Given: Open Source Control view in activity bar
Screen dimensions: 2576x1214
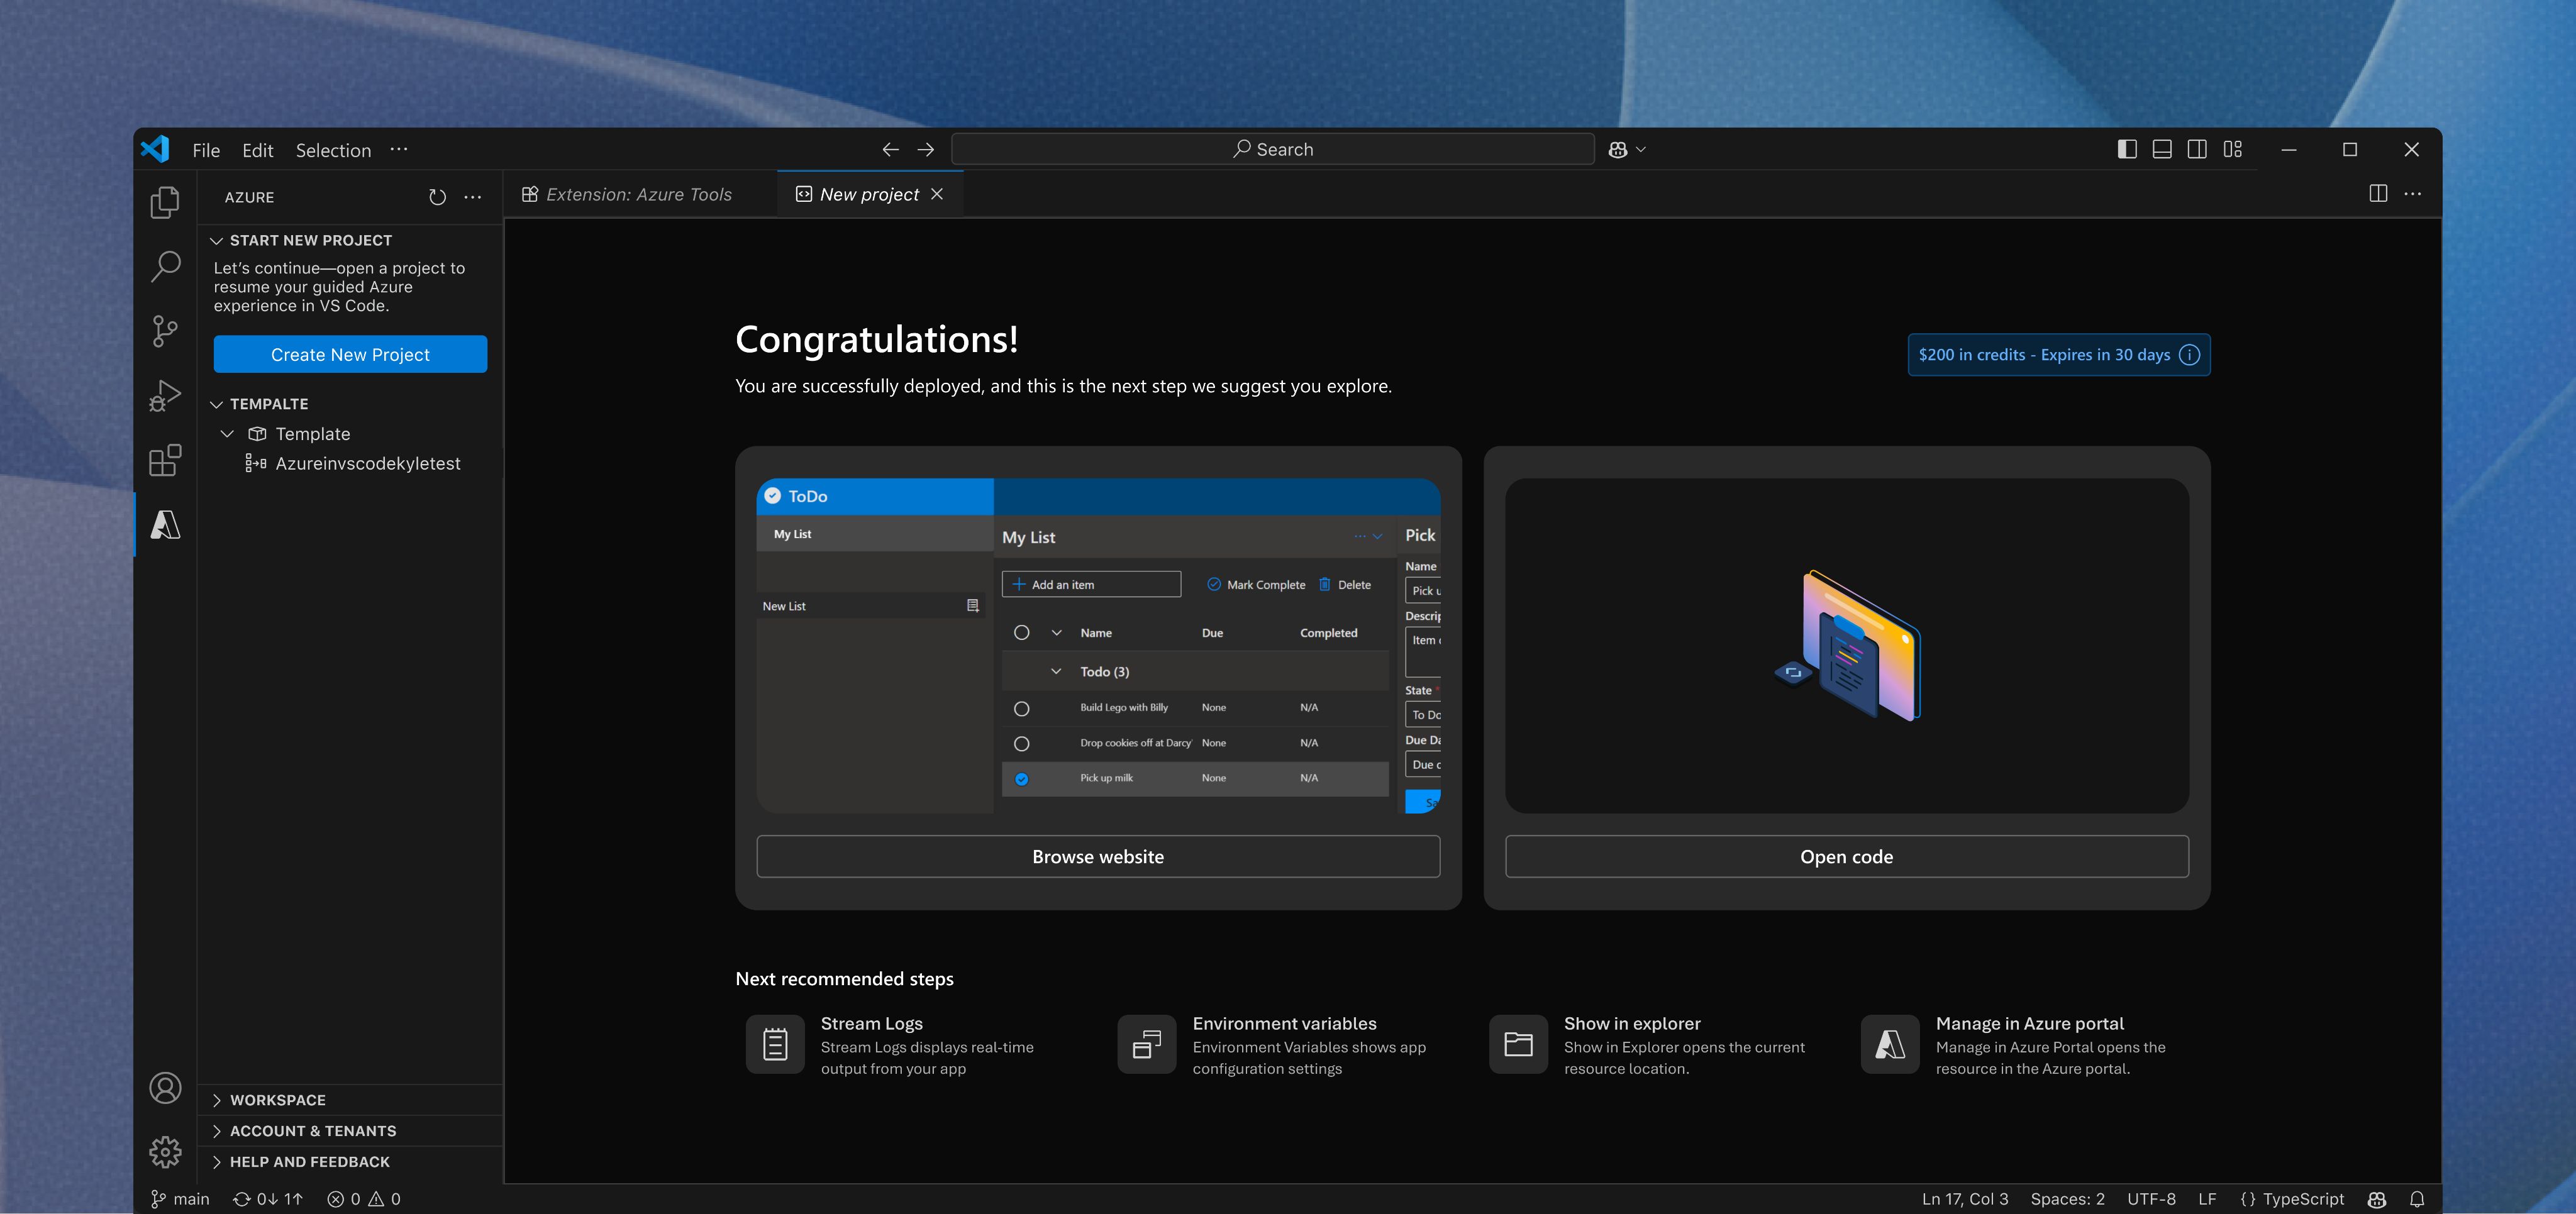Looking at the screenshot, I should point(165,331).
